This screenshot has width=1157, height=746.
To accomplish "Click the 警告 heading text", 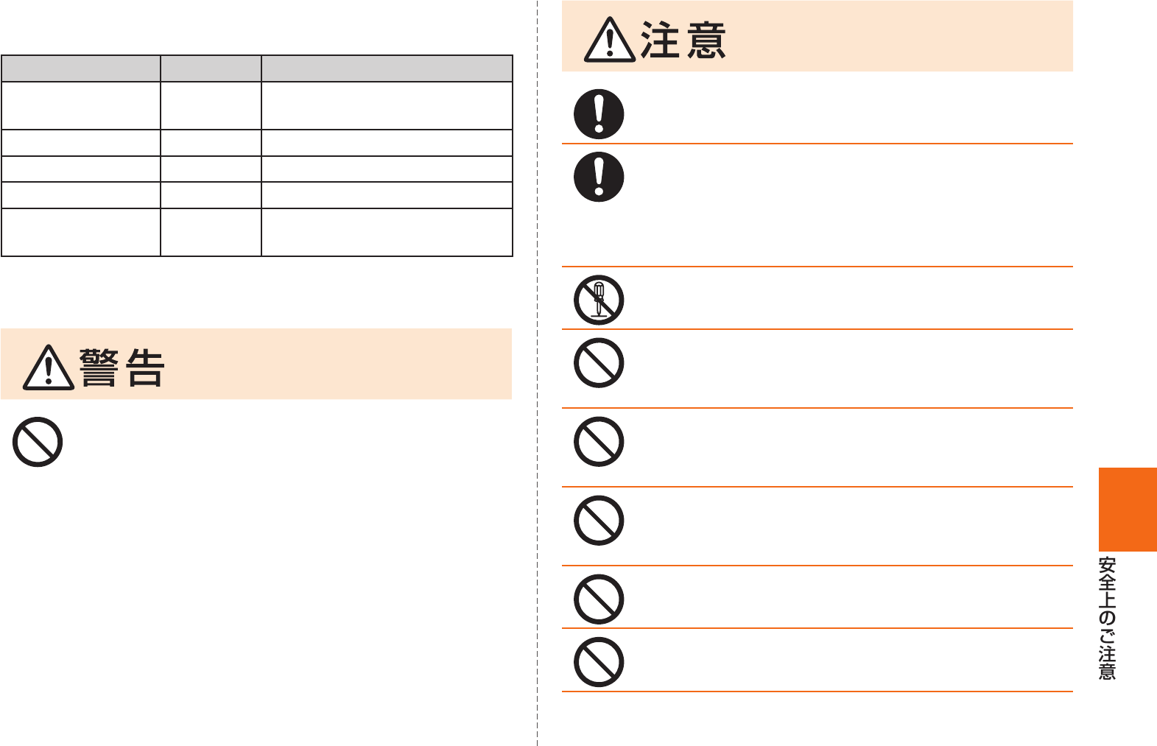I will [x=122, y=367].
